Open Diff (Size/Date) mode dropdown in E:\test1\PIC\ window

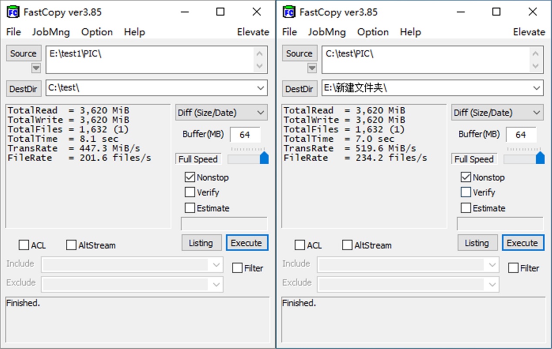coord(222,113)
